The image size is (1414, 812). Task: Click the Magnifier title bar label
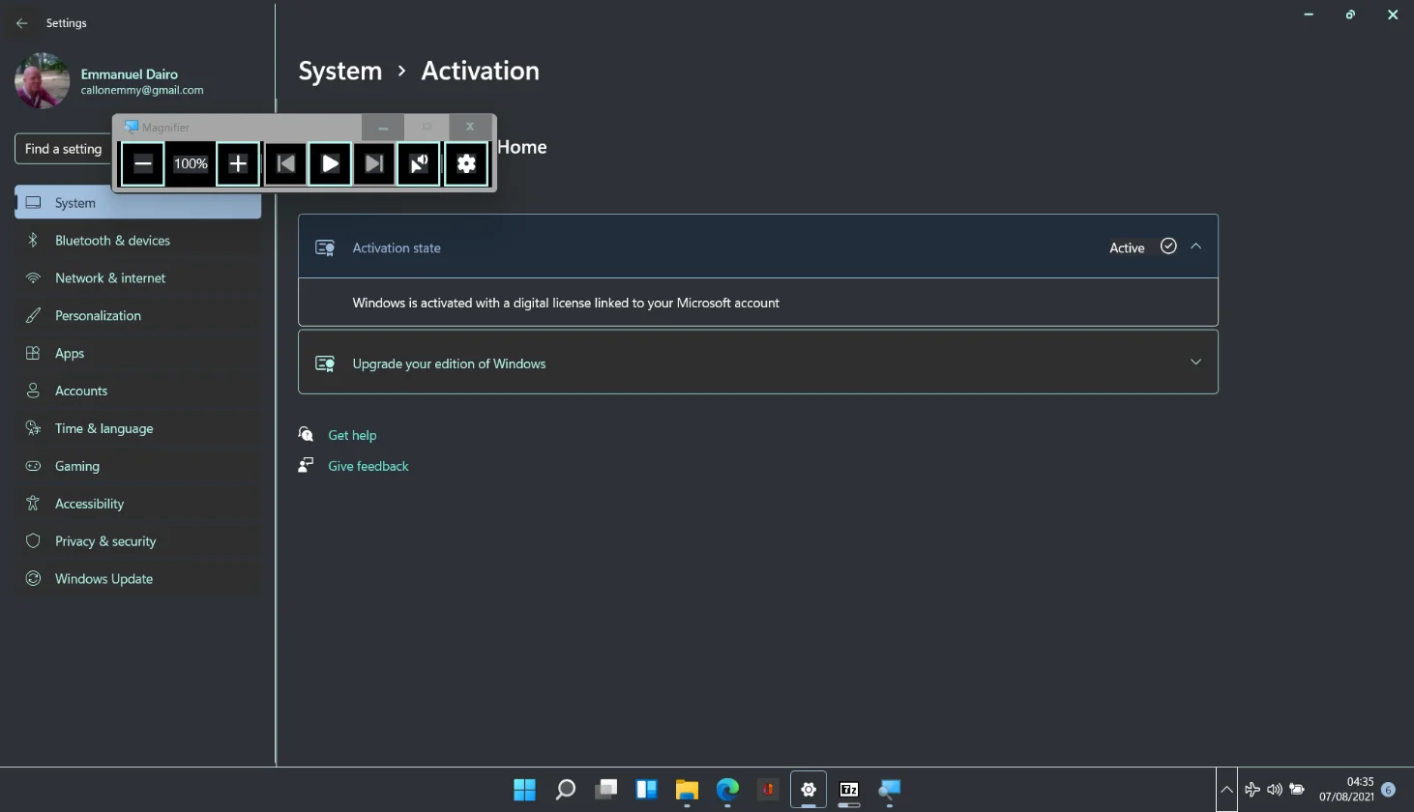tap(165, 127)
